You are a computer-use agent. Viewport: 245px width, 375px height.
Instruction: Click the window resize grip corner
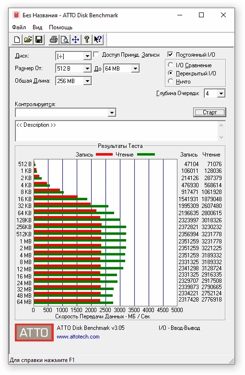click(231, 361)
